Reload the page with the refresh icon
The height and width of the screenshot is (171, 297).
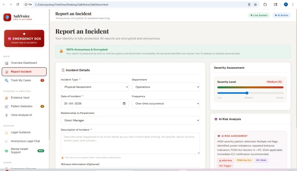[x=18, y=4]
